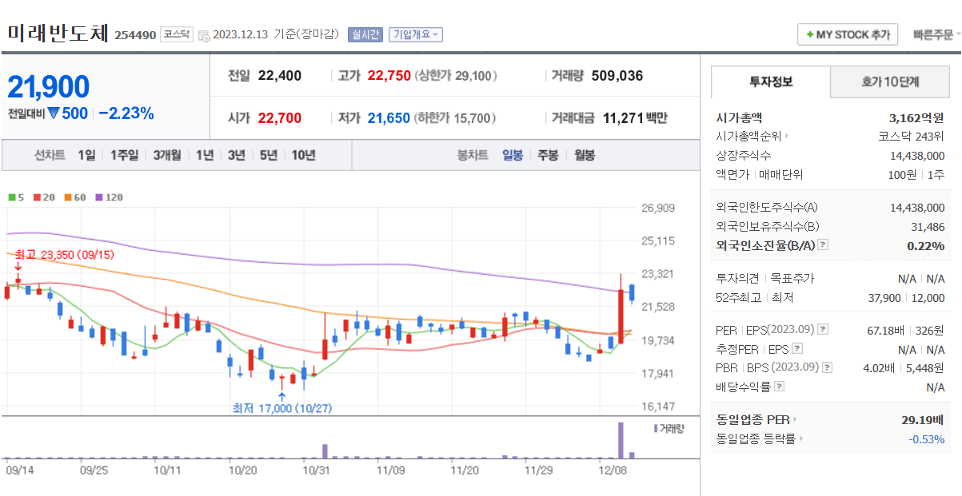Click the 실시간 badge button
The width and height of the screenshot is (962, 496).
(365, 34)
